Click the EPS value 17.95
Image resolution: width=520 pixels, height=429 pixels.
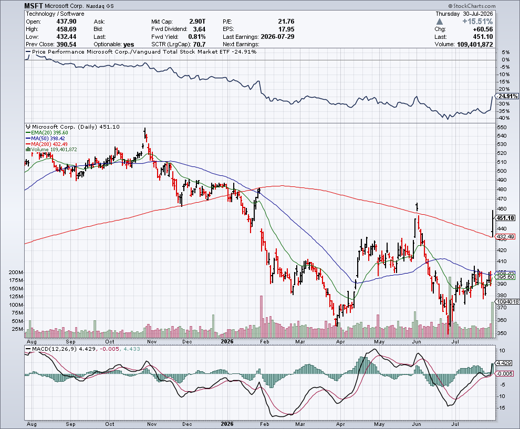(x=286, y=29)
